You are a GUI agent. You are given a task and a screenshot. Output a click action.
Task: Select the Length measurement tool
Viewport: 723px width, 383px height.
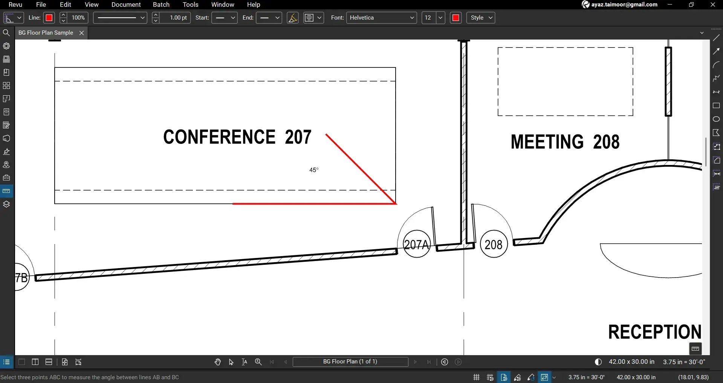point(717,174)
